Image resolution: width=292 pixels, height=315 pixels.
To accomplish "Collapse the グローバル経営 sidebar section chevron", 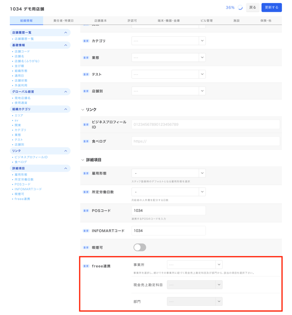I will [66, 92].
